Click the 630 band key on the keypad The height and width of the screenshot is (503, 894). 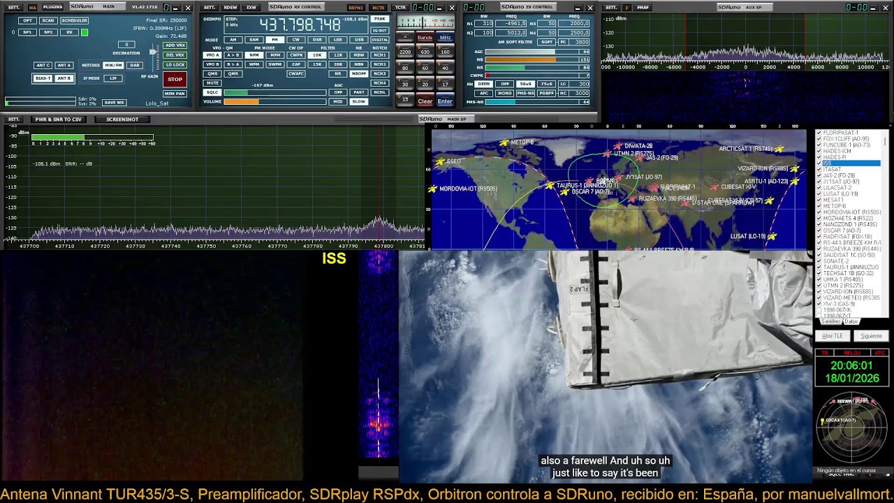[425, 52]
